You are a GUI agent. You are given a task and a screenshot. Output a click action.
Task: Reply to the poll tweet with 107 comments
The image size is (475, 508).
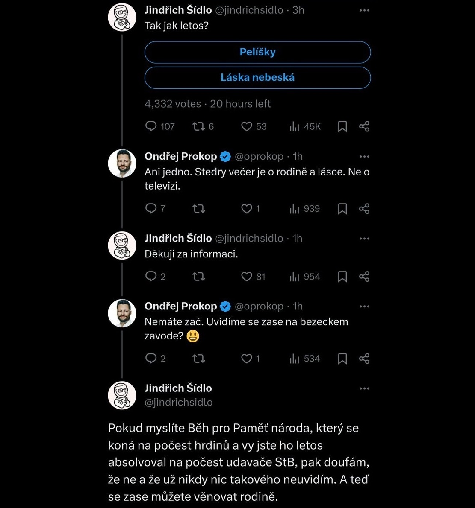151,126
